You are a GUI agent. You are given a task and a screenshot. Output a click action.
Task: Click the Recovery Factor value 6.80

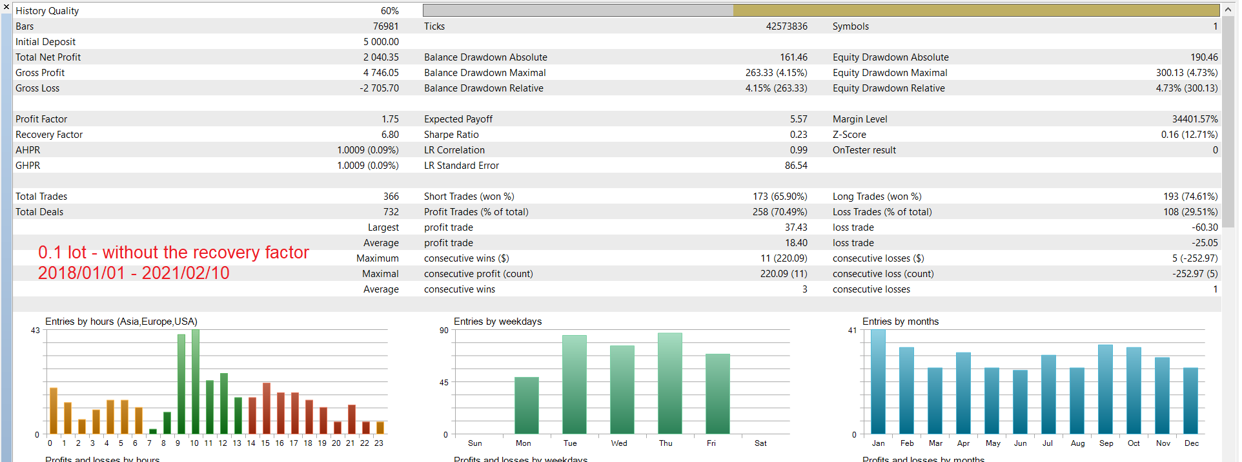pyautogui.click(x=390, y=135)
